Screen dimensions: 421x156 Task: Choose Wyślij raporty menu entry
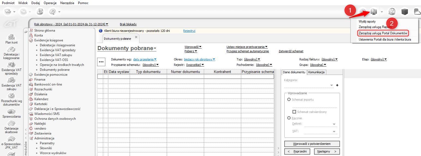point(367,22)
